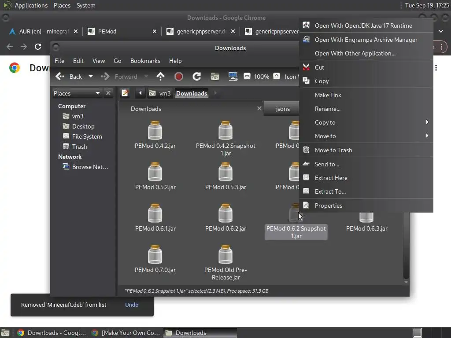Select PEMod 0.5.2.jar file icon
The height and width of the screenshot is (338, 451).
155,172
